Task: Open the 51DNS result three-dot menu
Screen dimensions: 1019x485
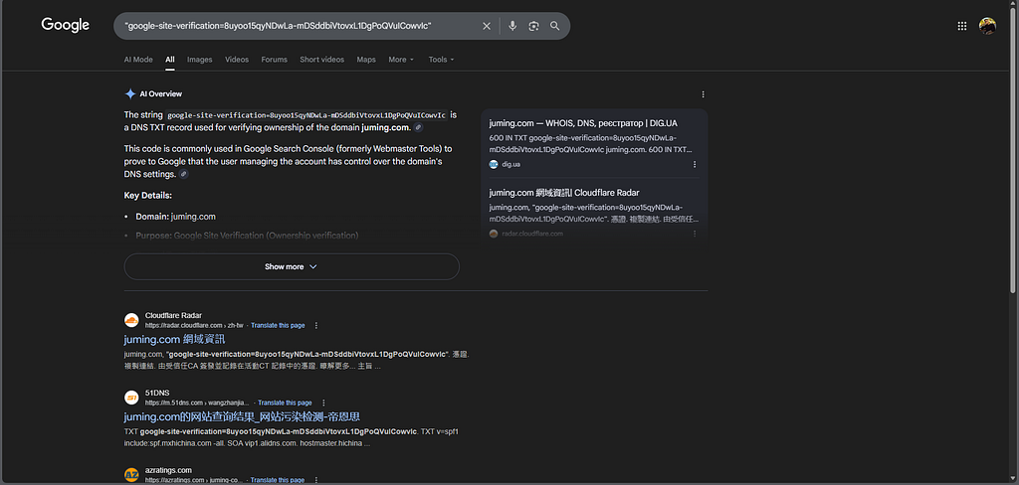Action: click(323, 403)
